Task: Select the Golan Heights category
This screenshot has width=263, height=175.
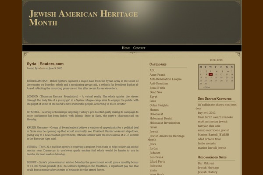Action: point(159,105)
